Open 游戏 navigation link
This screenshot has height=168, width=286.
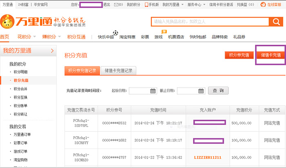pyautogui.click(x=159, y=37)
